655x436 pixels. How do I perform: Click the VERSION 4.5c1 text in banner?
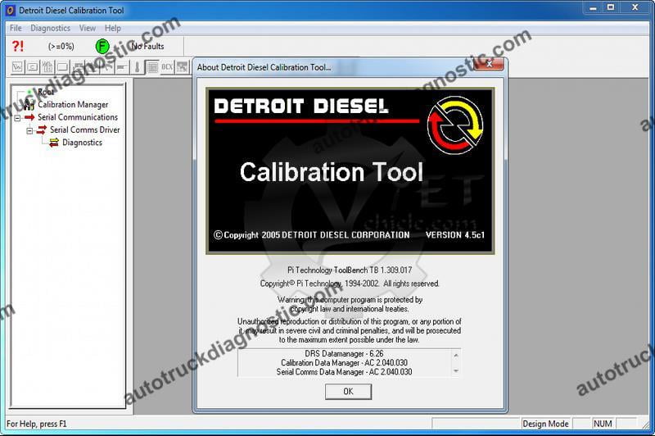click(455, 235)
